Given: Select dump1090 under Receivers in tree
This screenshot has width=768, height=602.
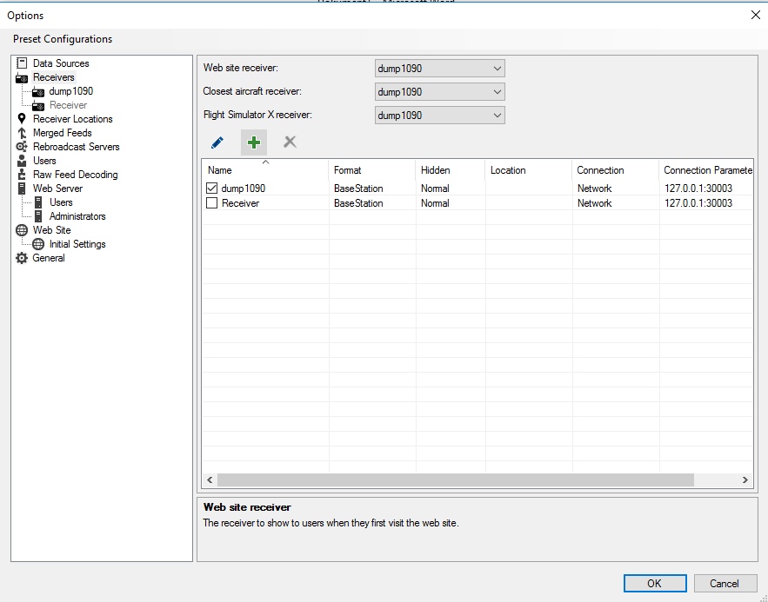Looking at the screenshot, I should 71,91.
